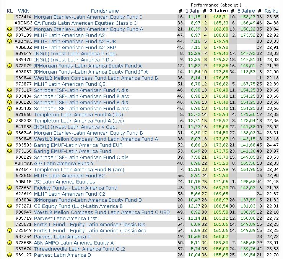This screenshot has height=259, width=283.
Task: Click smiley icon for ABN AMRO Equity A
Action: pos(10,243)
